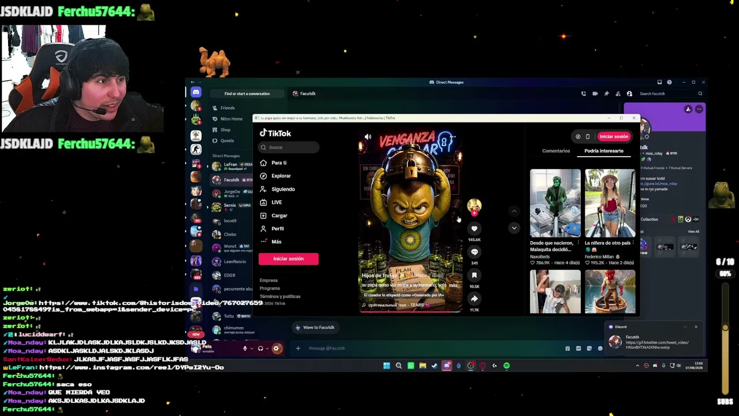Click the Discord home logo icon
This screenshot has width=739, height=416.
196,92
